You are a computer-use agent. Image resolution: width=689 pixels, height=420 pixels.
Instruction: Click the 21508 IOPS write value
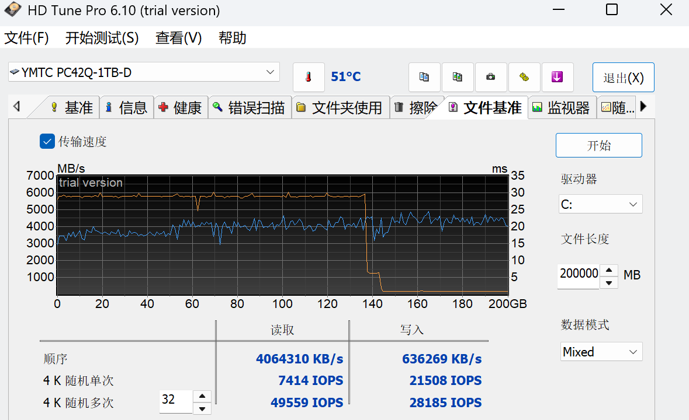(445, 380)
